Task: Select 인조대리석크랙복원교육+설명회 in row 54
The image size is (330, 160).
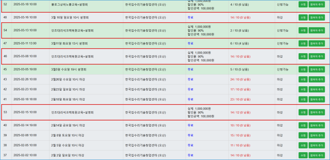Action: (x=73, y=31)
